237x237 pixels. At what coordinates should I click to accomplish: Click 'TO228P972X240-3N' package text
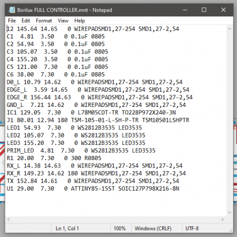[149, 113]
